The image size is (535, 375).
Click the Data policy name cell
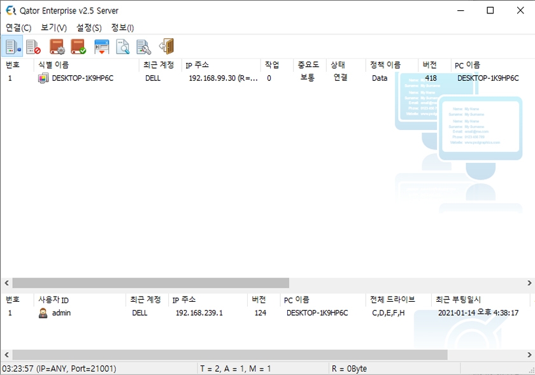(x=380, y=78)
